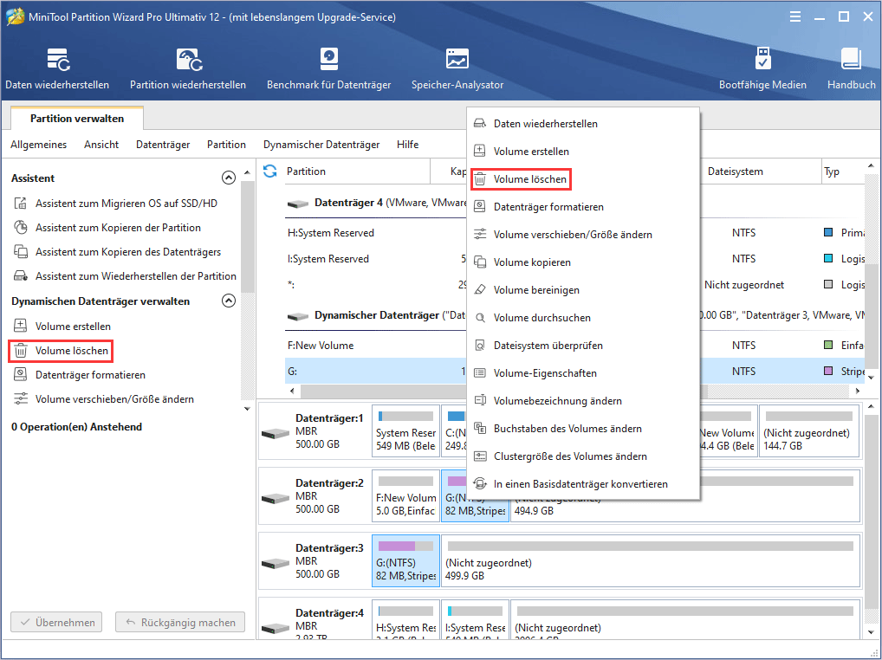Viewport: 882px width, 660px height.
Task: Select context menu Volume verschieben/Größe ändern
Action: [x=583, y=235]
